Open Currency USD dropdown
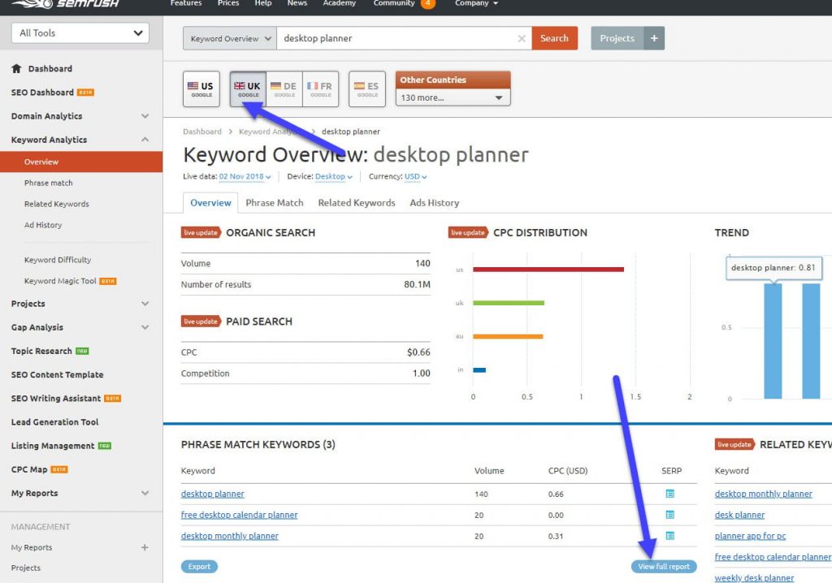 click(415, 177)
